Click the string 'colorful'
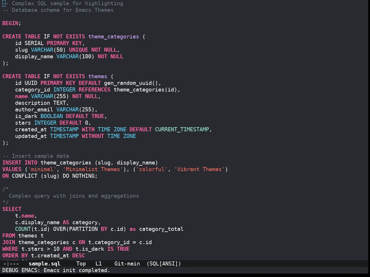The height and width of the screenshot is (277, 370). (x=152, y=169)
